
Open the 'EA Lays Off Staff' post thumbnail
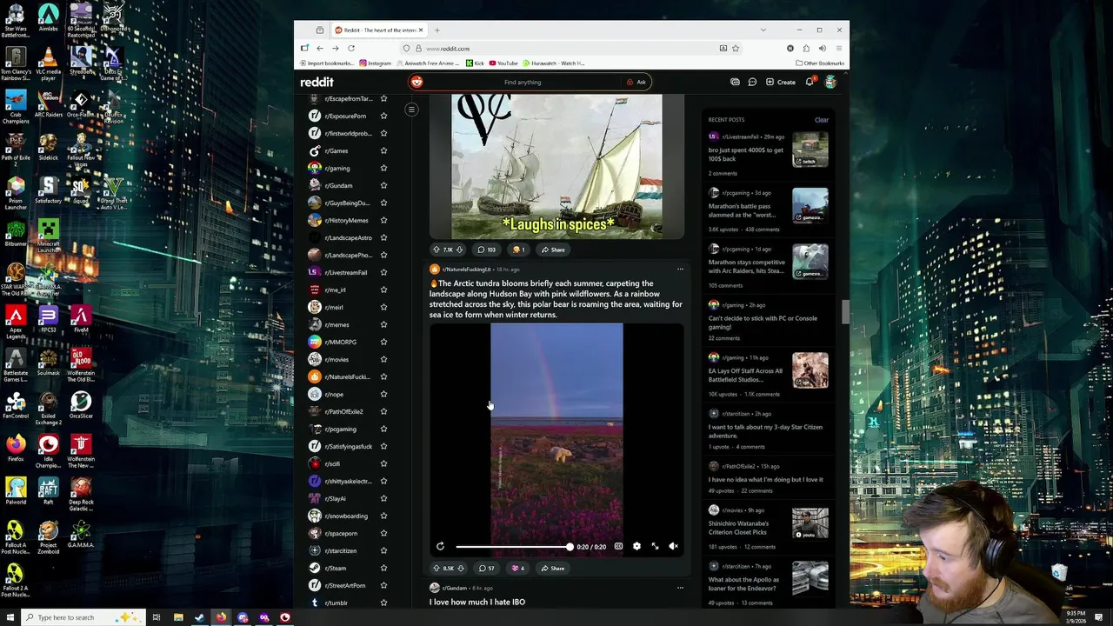(810, 370)
